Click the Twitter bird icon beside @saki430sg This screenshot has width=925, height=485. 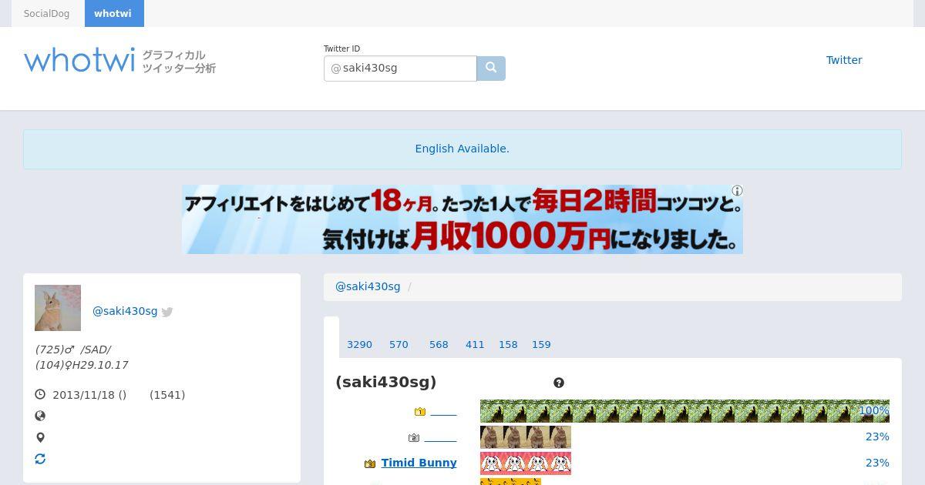tap(167, 312)
